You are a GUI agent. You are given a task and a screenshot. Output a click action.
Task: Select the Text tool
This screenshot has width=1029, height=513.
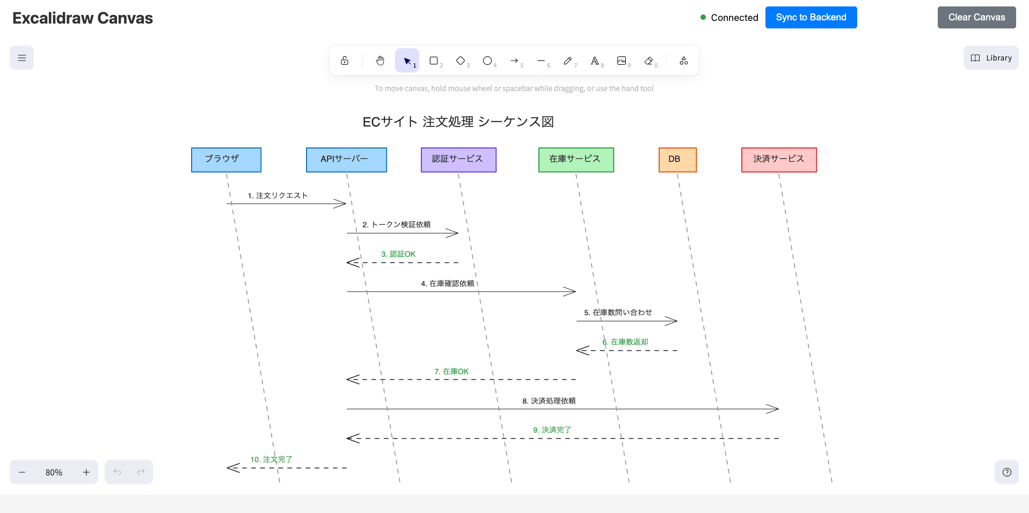[595, 60]
